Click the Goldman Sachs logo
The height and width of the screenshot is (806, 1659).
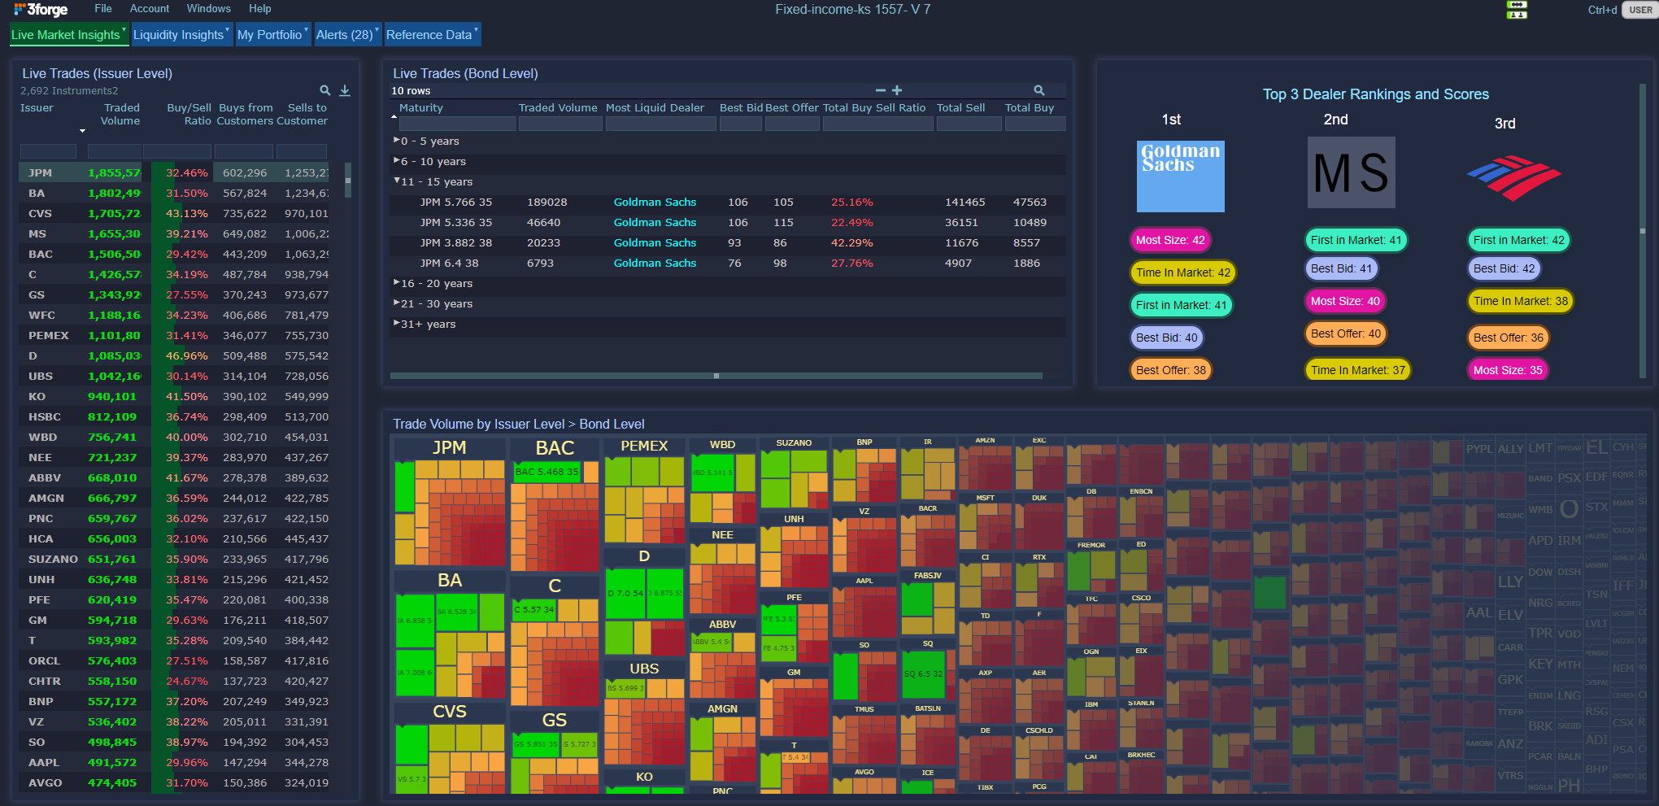click(1180, 176)
